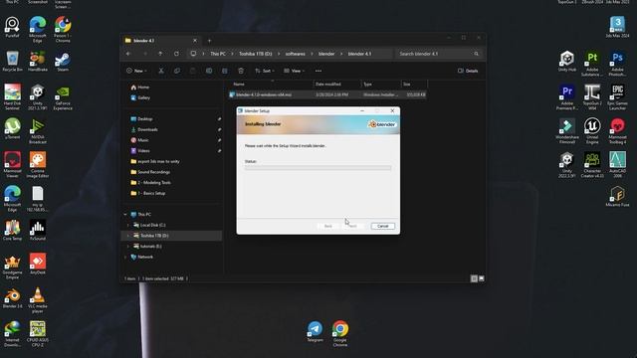Open the New menu in File Explorer
637x358 pixels.
pyautogui.click(x=137, y=71)
